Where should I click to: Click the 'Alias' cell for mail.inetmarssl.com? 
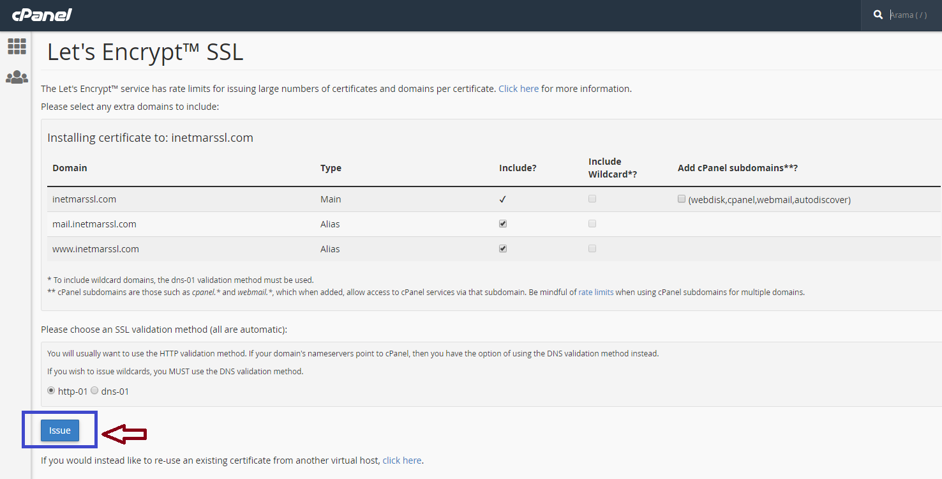click(x=330, y=224)
